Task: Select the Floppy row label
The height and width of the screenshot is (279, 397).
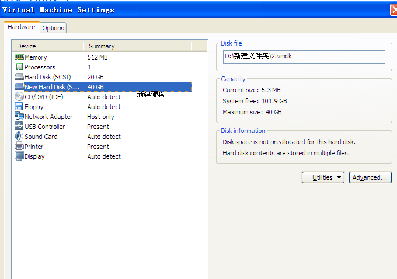Action: tap(34, 107)
